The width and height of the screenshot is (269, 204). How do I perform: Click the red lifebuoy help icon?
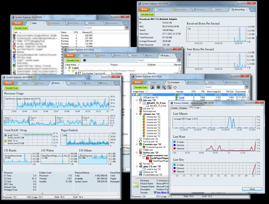[175, 87]
